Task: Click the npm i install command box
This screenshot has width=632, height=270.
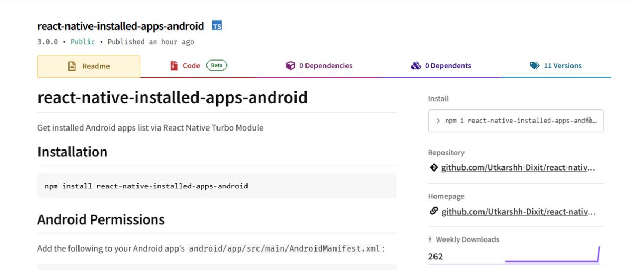Action: 516,121
